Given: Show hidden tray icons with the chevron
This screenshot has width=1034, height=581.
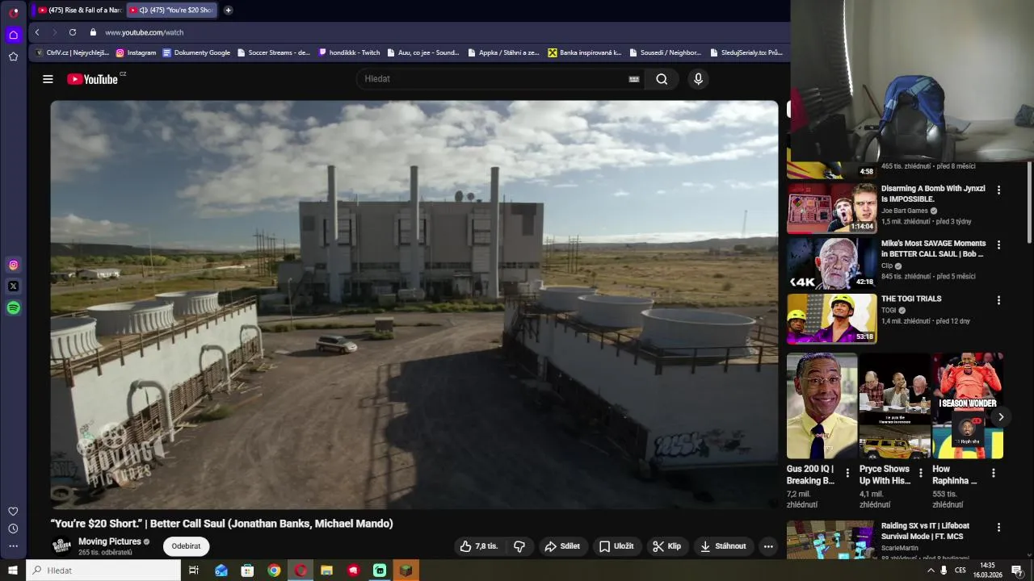Looking at the screenshot, I should click(x=931, y=571).
